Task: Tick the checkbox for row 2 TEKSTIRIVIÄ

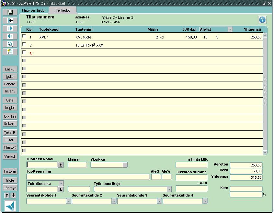Action: point(24,44)
